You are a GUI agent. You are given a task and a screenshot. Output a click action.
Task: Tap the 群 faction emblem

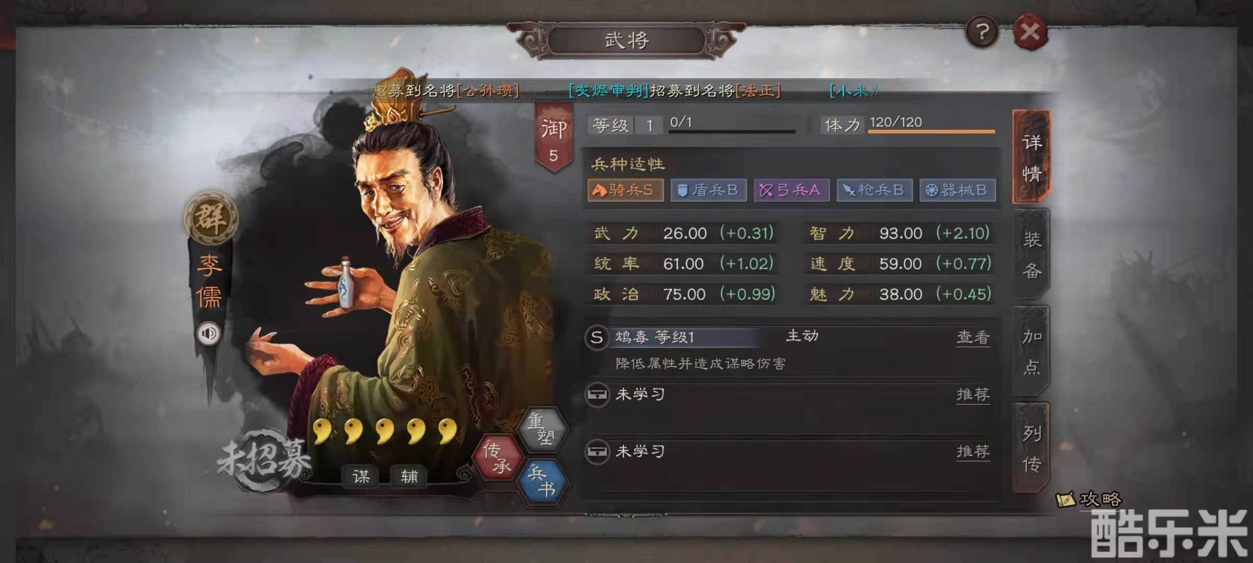[x=211, y=218]
